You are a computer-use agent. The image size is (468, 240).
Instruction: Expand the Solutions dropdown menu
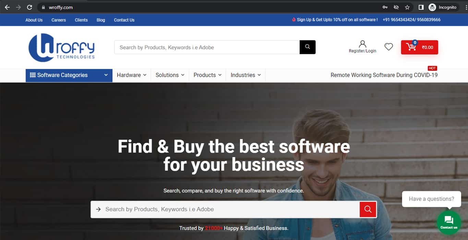(170, 75)
